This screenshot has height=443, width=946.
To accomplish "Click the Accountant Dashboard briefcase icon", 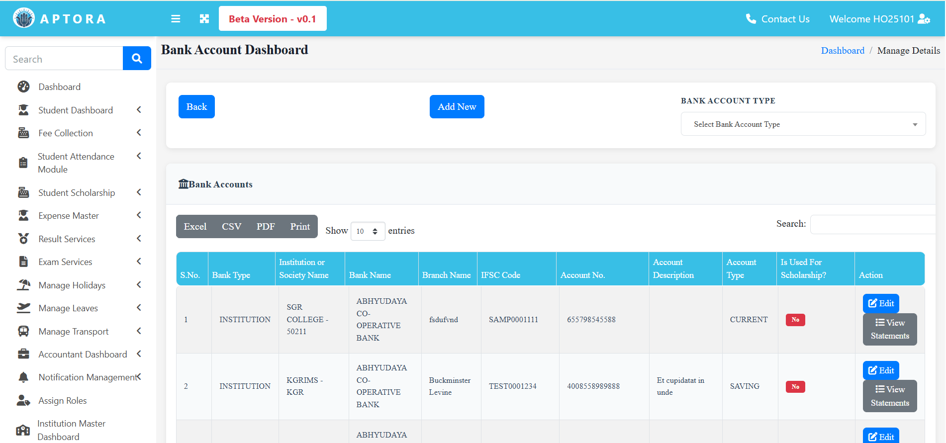I will coord(23,354).
